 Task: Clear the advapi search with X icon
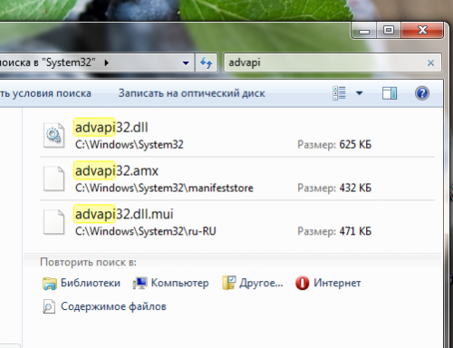click(x=430, y=63)
